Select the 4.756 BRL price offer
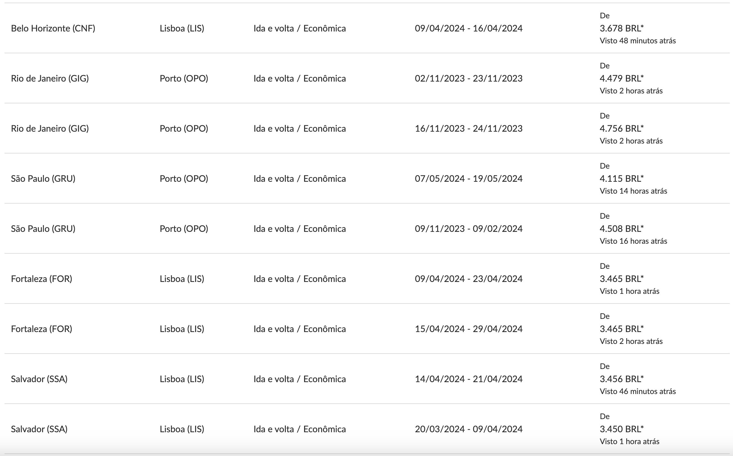 621,128
